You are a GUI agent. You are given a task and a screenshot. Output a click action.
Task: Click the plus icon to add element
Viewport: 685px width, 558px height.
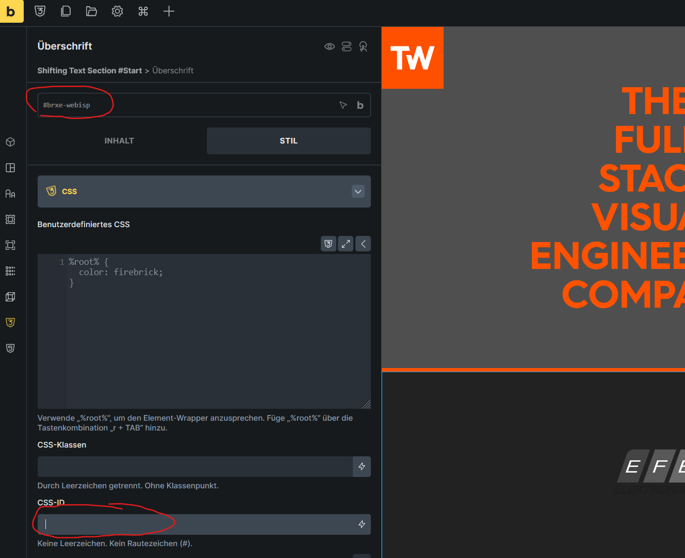pos(169,11)
